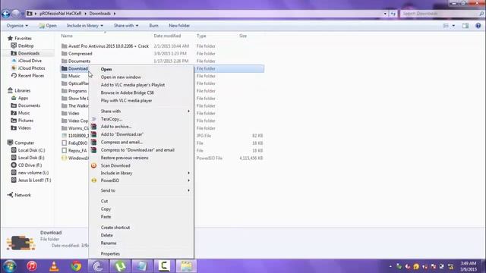Expand the Organize dropdown
The width and height of the screenshot is (486, 273).
[x=17, y=26]
